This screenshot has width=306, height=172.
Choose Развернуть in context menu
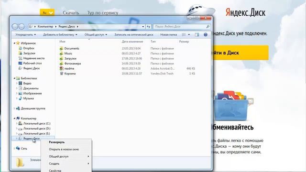click(66, 142)
